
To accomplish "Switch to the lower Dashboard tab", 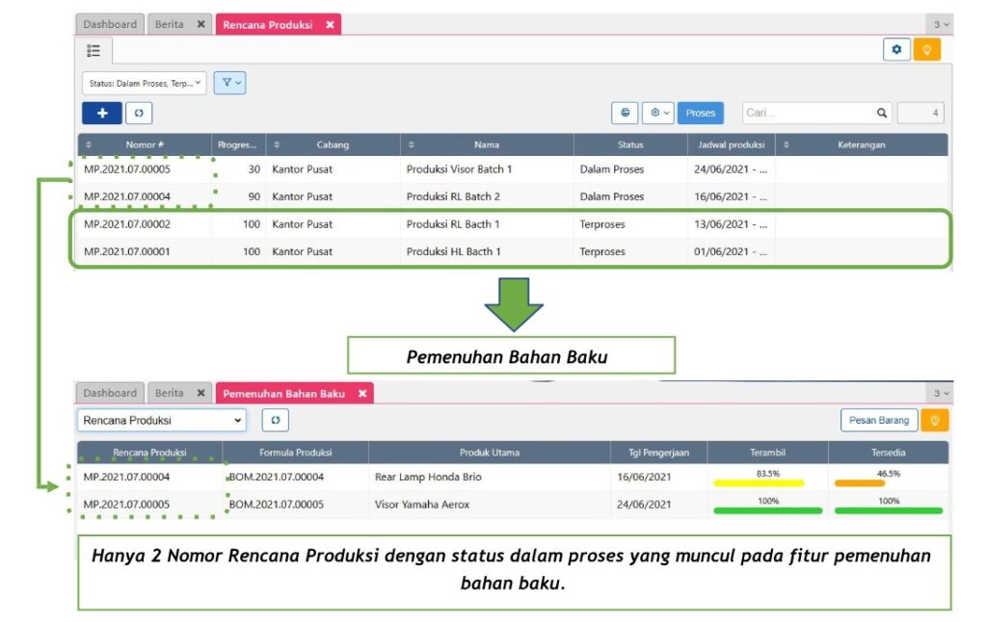I will (x=110, y=393).
